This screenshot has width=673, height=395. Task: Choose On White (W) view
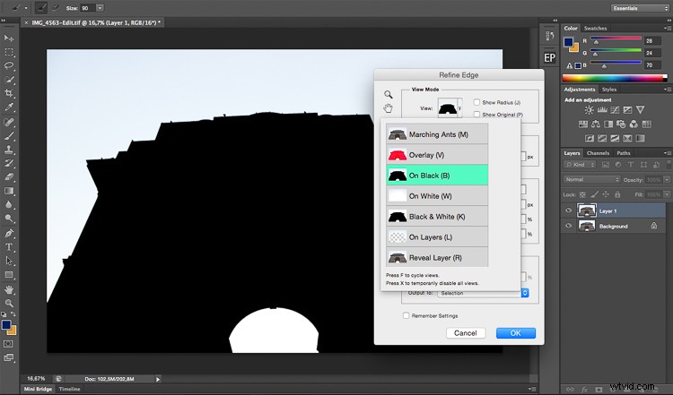pyautogui.click(x=437, y=196)
